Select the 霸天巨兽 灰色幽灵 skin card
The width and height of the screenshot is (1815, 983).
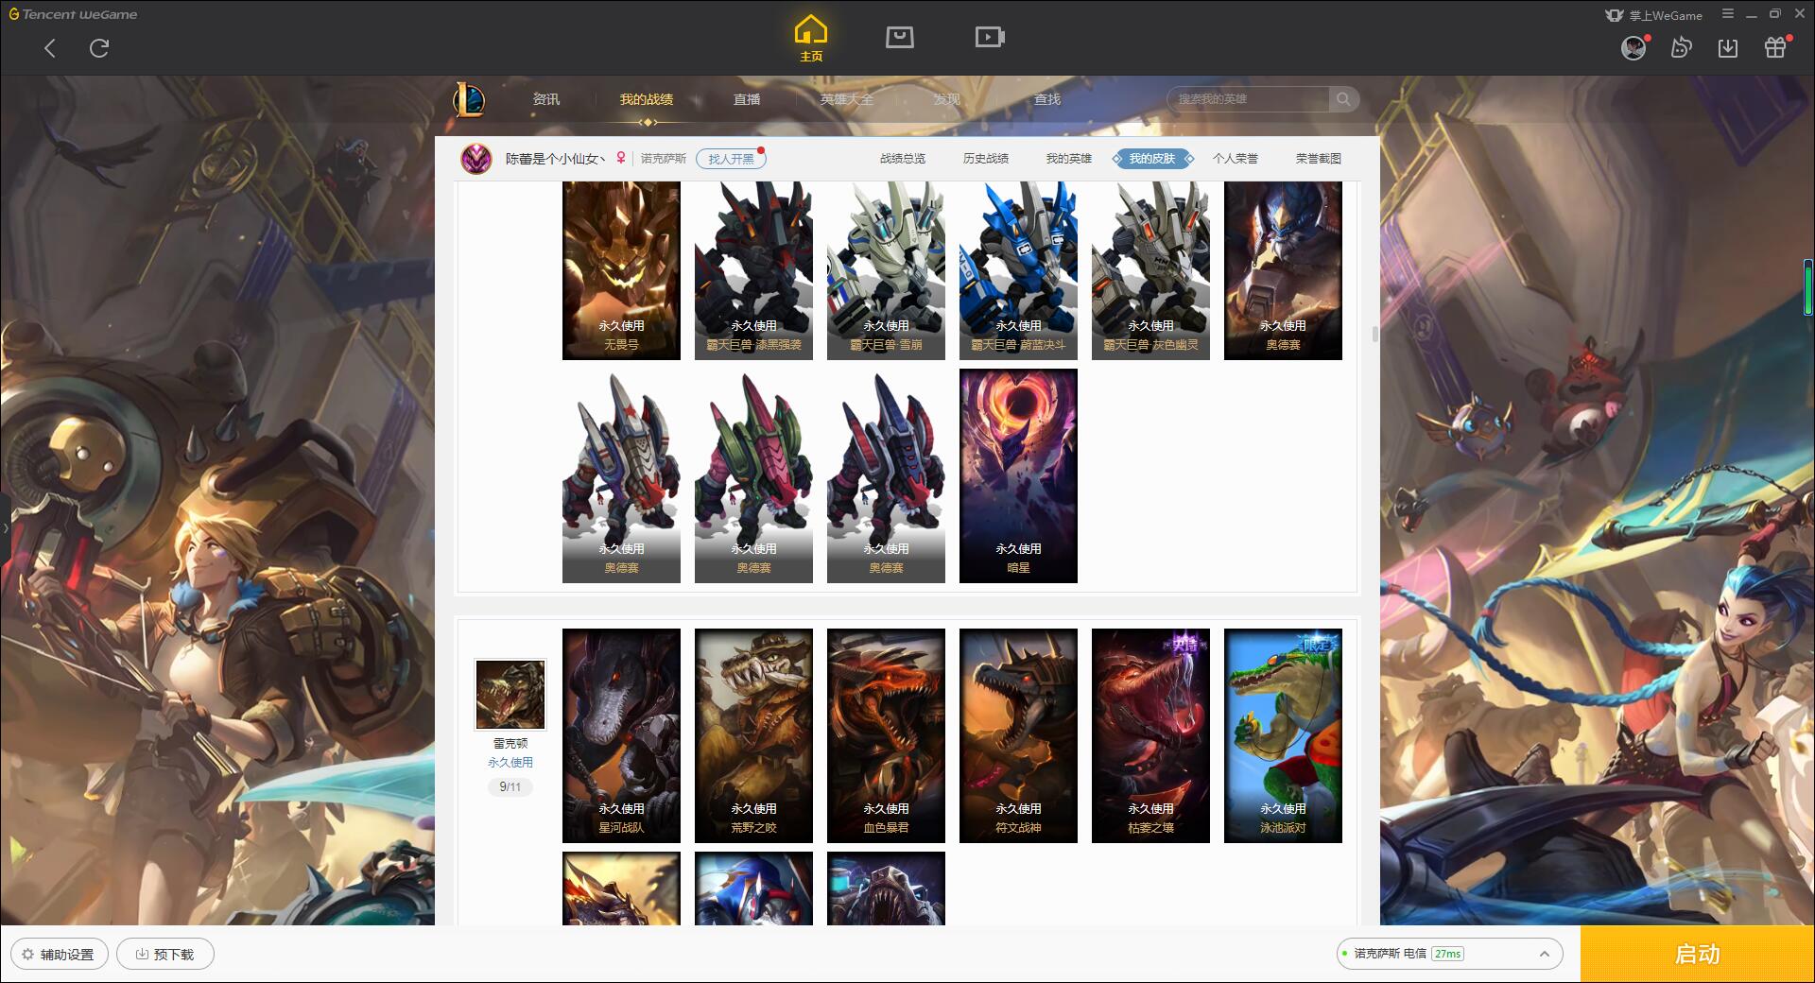click(x=1150, y=270)
